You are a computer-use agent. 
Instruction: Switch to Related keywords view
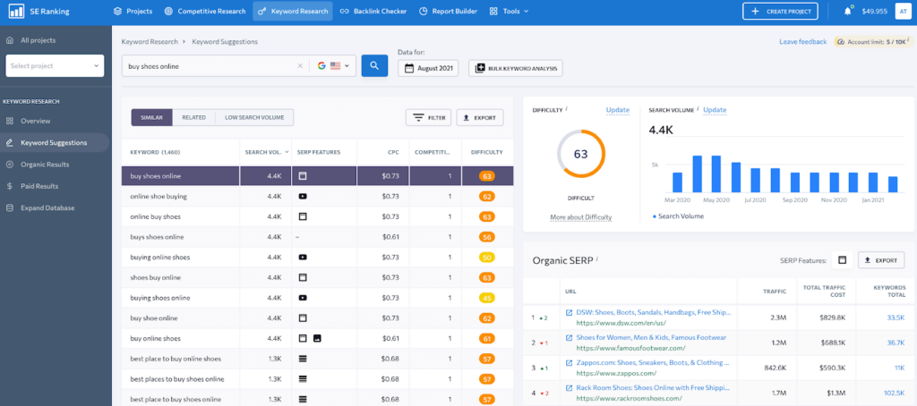point(193,117)
